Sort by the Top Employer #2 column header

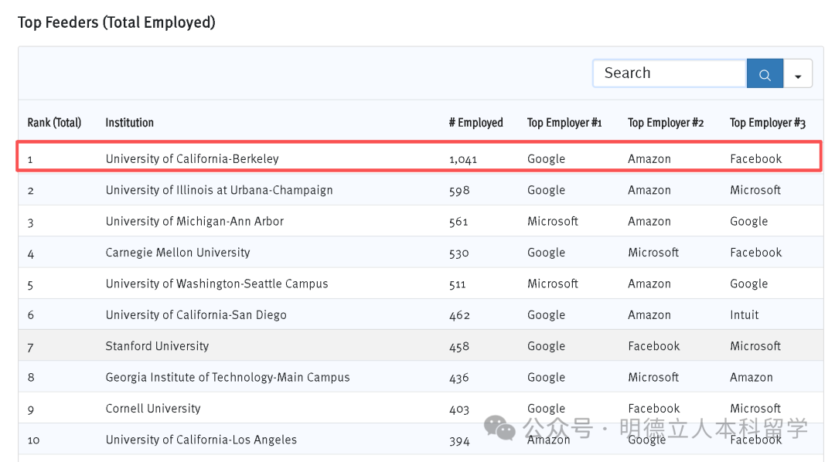pos(666,123)
